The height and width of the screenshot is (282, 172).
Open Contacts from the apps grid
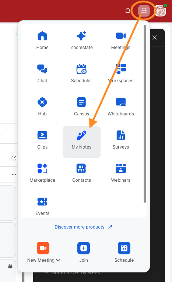coord(81,173)
